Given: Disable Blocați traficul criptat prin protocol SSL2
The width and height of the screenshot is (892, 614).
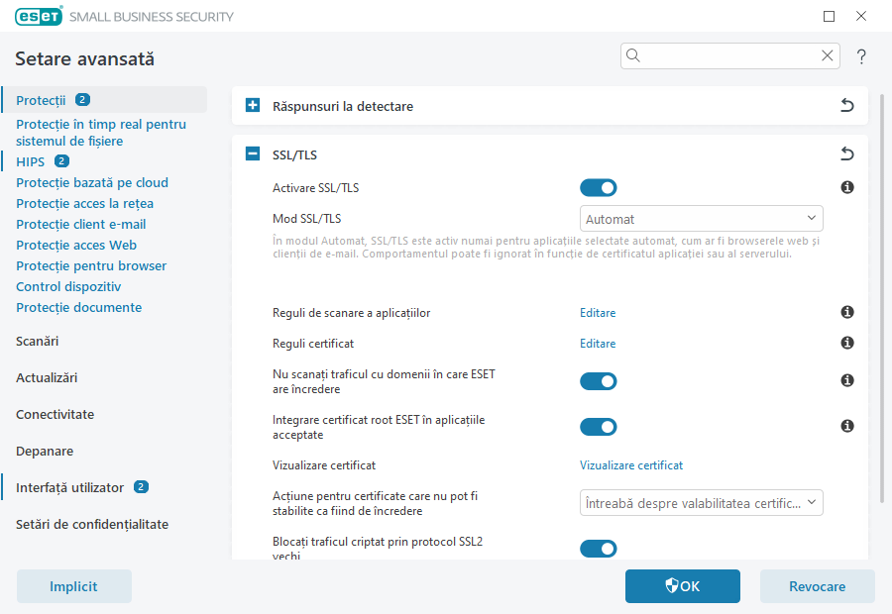Looking at the screenshot, I should pyautogui.click(x=598, y=548).
